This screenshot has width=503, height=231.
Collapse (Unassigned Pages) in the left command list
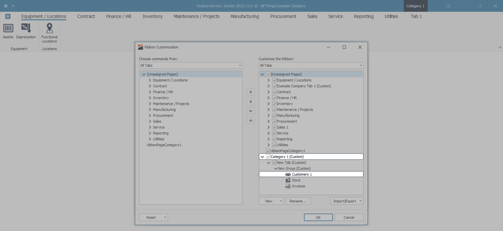(x=144, y=74)
